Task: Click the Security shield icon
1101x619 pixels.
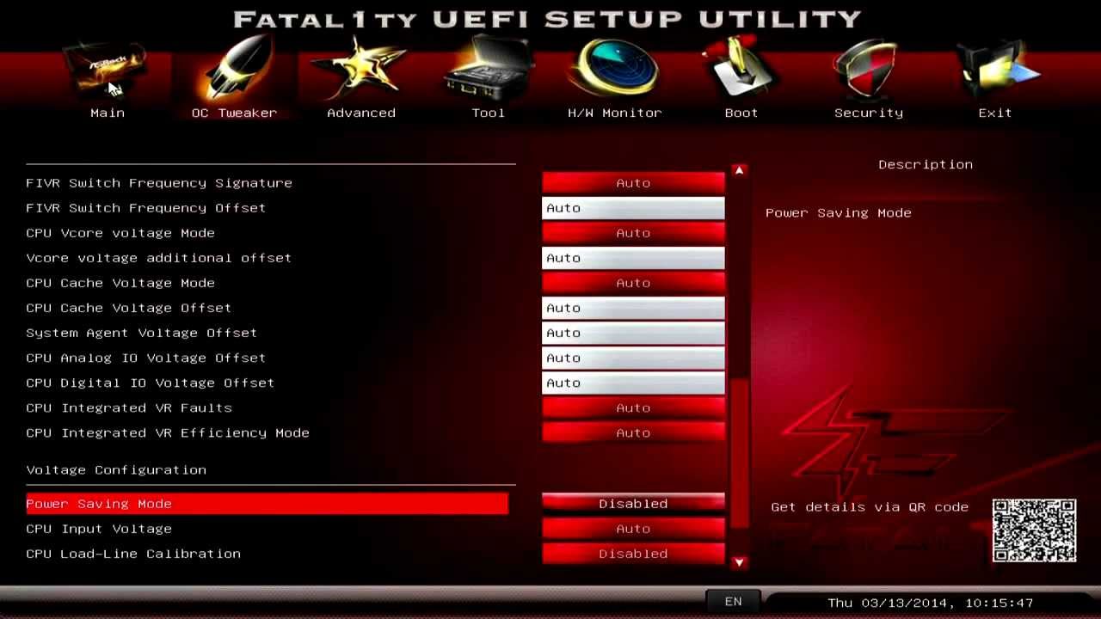Action: (x=868, y=69)
